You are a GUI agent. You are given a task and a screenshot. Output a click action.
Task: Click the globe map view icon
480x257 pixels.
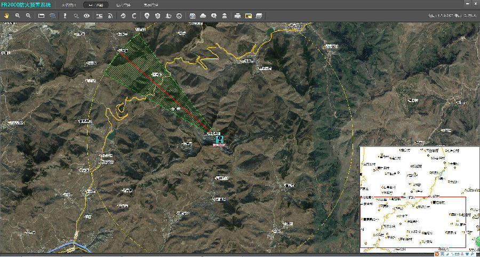(x=52, y=16)
